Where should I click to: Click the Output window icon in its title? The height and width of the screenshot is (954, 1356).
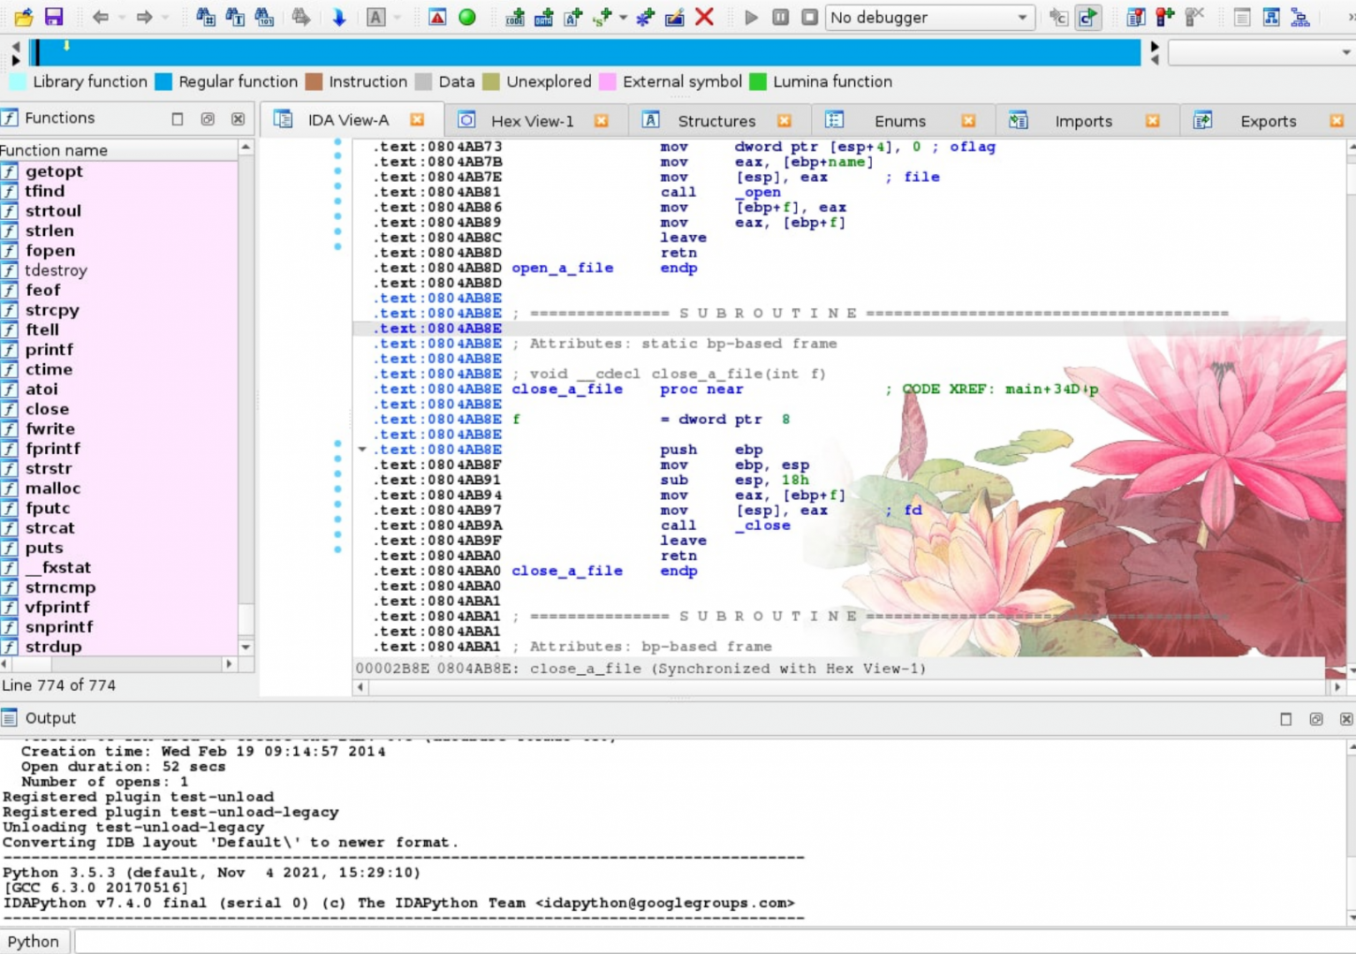click(10, 718)
